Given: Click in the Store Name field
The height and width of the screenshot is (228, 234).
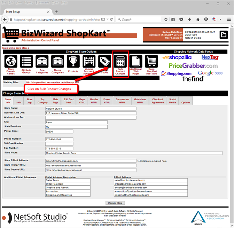Looking at the screenshot, I should [91, 109].
